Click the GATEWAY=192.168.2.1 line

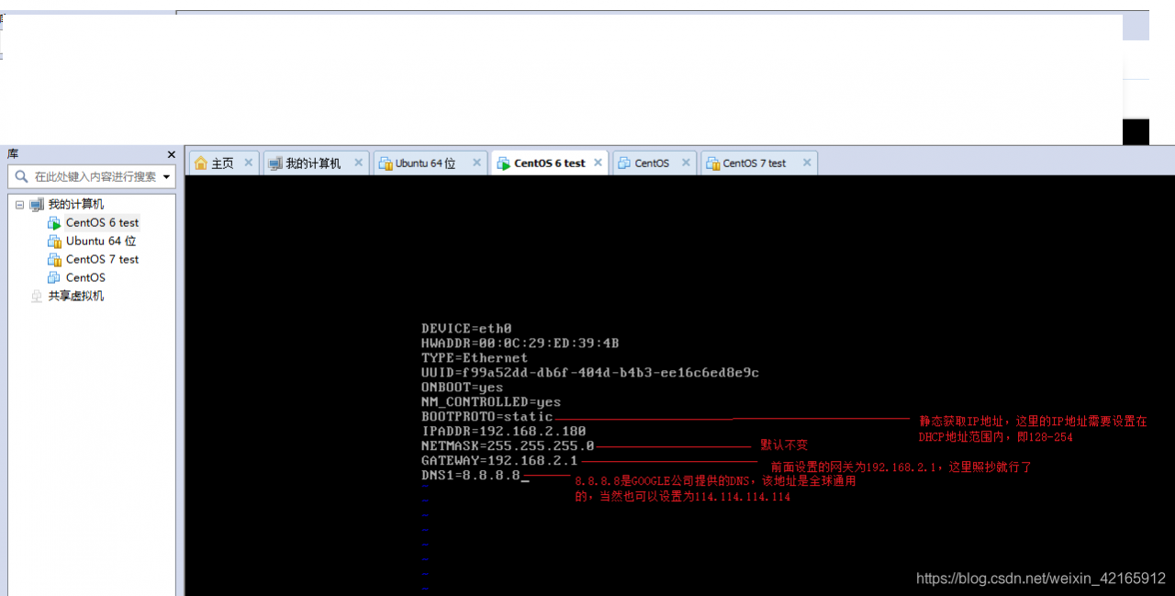(x=499, y=460)
